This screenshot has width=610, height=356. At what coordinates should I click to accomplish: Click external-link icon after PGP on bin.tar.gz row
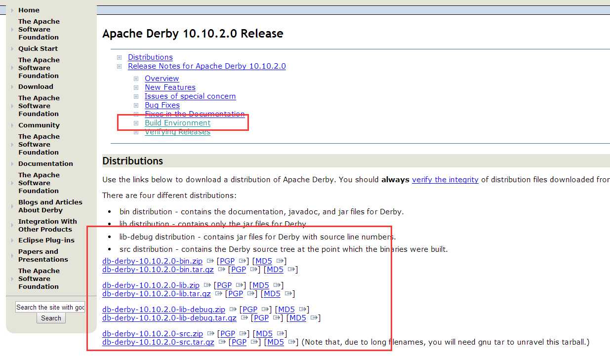[x=254, y=270]
